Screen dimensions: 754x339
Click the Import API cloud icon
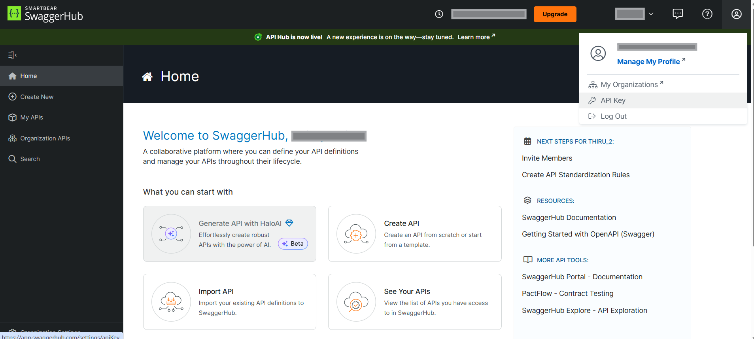coord(171,302)
